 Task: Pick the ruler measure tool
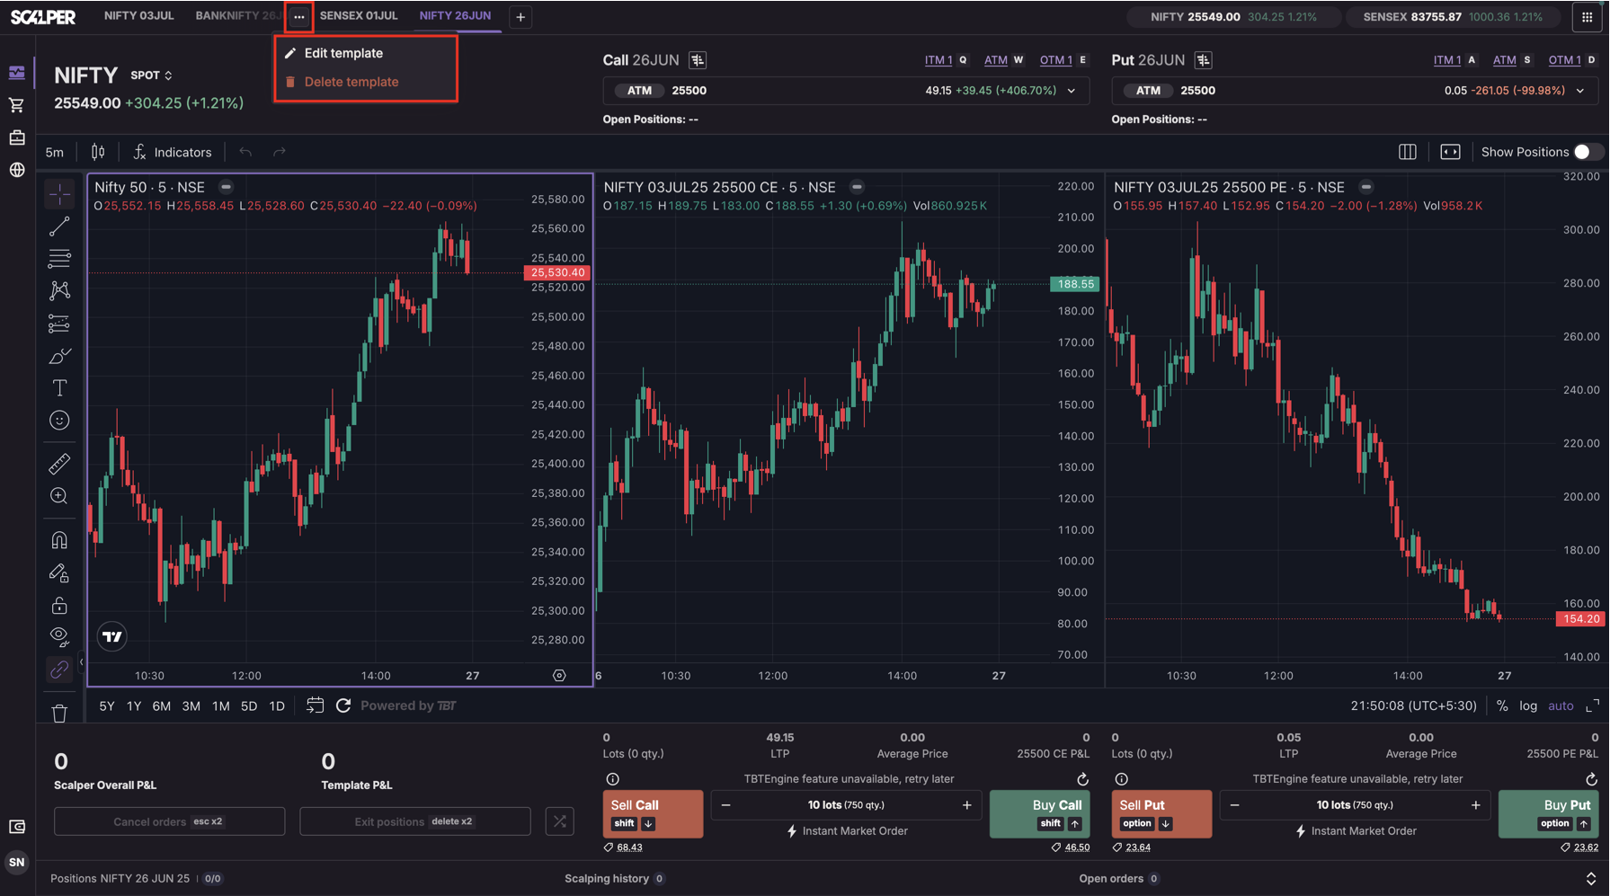pyautogui.click(x=59, y=464)
